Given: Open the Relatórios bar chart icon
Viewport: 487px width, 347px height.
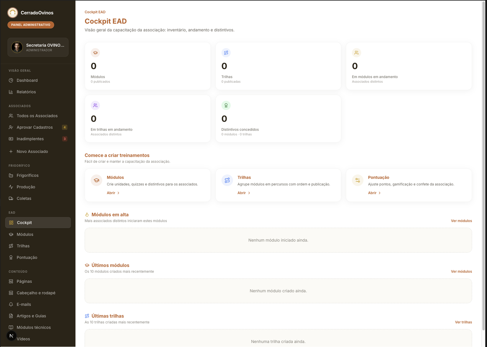Looking at the screenshot, I should 11,92.
